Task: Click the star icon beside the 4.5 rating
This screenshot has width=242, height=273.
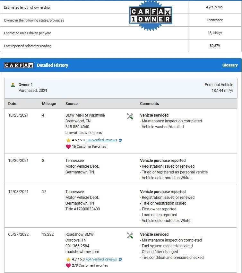Action: pos(68,140)
